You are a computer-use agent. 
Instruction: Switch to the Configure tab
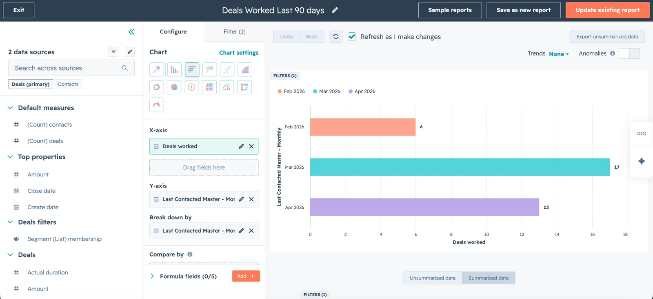coord(173,31)
